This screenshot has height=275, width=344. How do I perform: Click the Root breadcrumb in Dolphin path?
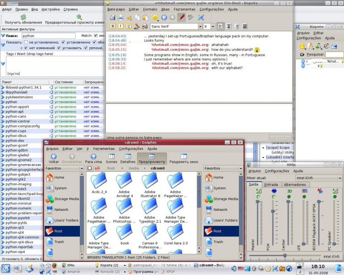pos(111,168)
